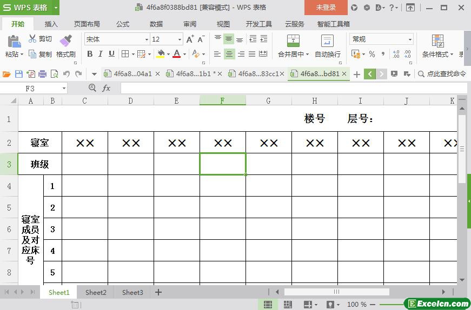Image resolution: width=471 pixels, height=310 pixels.
Task: Switch to the 页面布局 ribbon tab
Action: pyautogui.click(x=87, y=24)
